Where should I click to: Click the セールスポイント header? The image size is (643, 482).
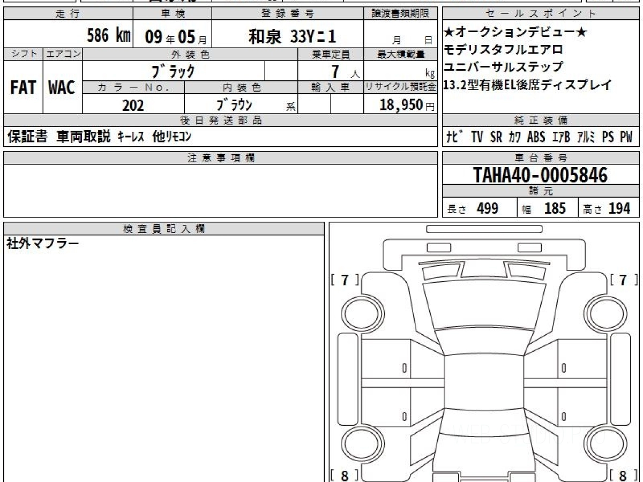[x=541, y=14]
